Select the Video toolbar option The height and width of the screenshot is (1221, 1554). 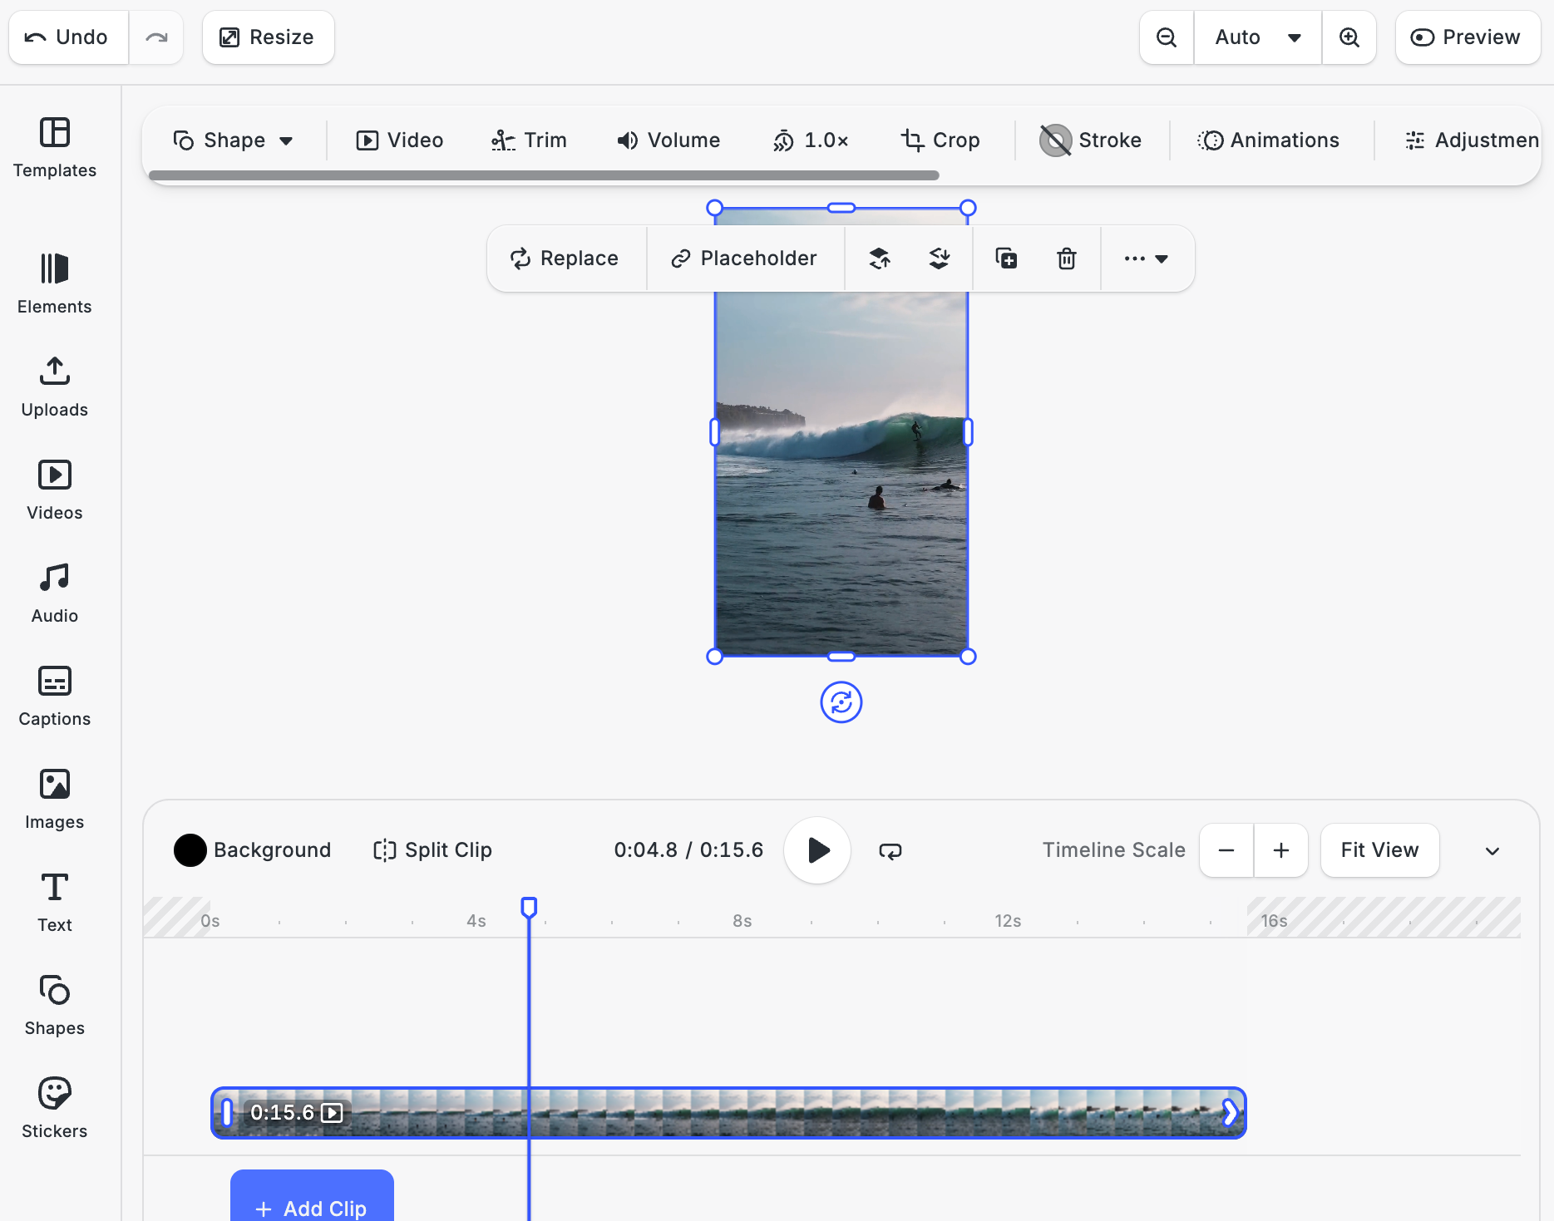tap(400, 140)
